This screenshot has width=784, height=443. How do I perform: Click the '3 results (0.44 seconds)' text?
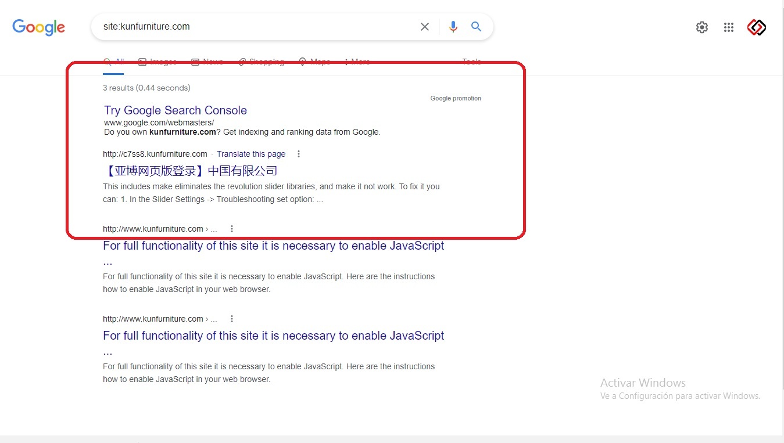[146, 88]
